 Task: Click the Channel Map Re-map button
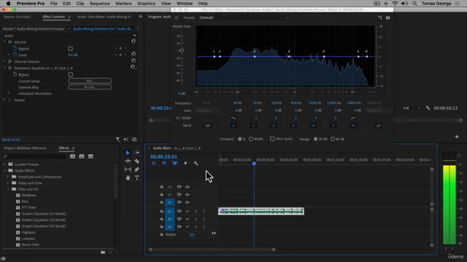click(x=90, y=87)
